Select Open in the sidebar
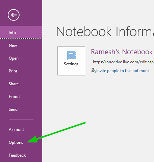This screenshot has width=154, height=162. (21, 58)
